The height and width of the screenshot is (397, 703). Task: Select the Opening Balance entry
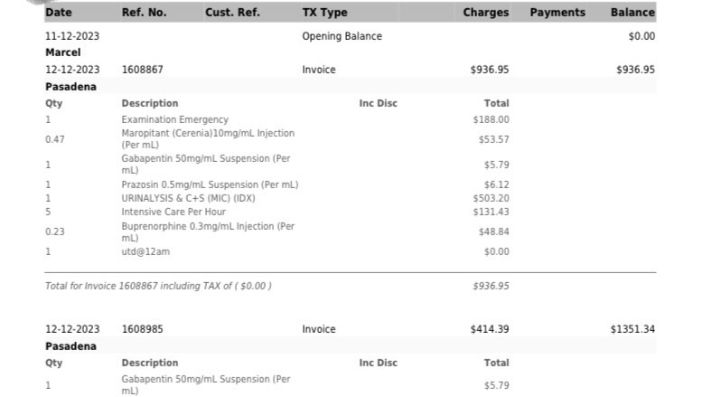342,36
